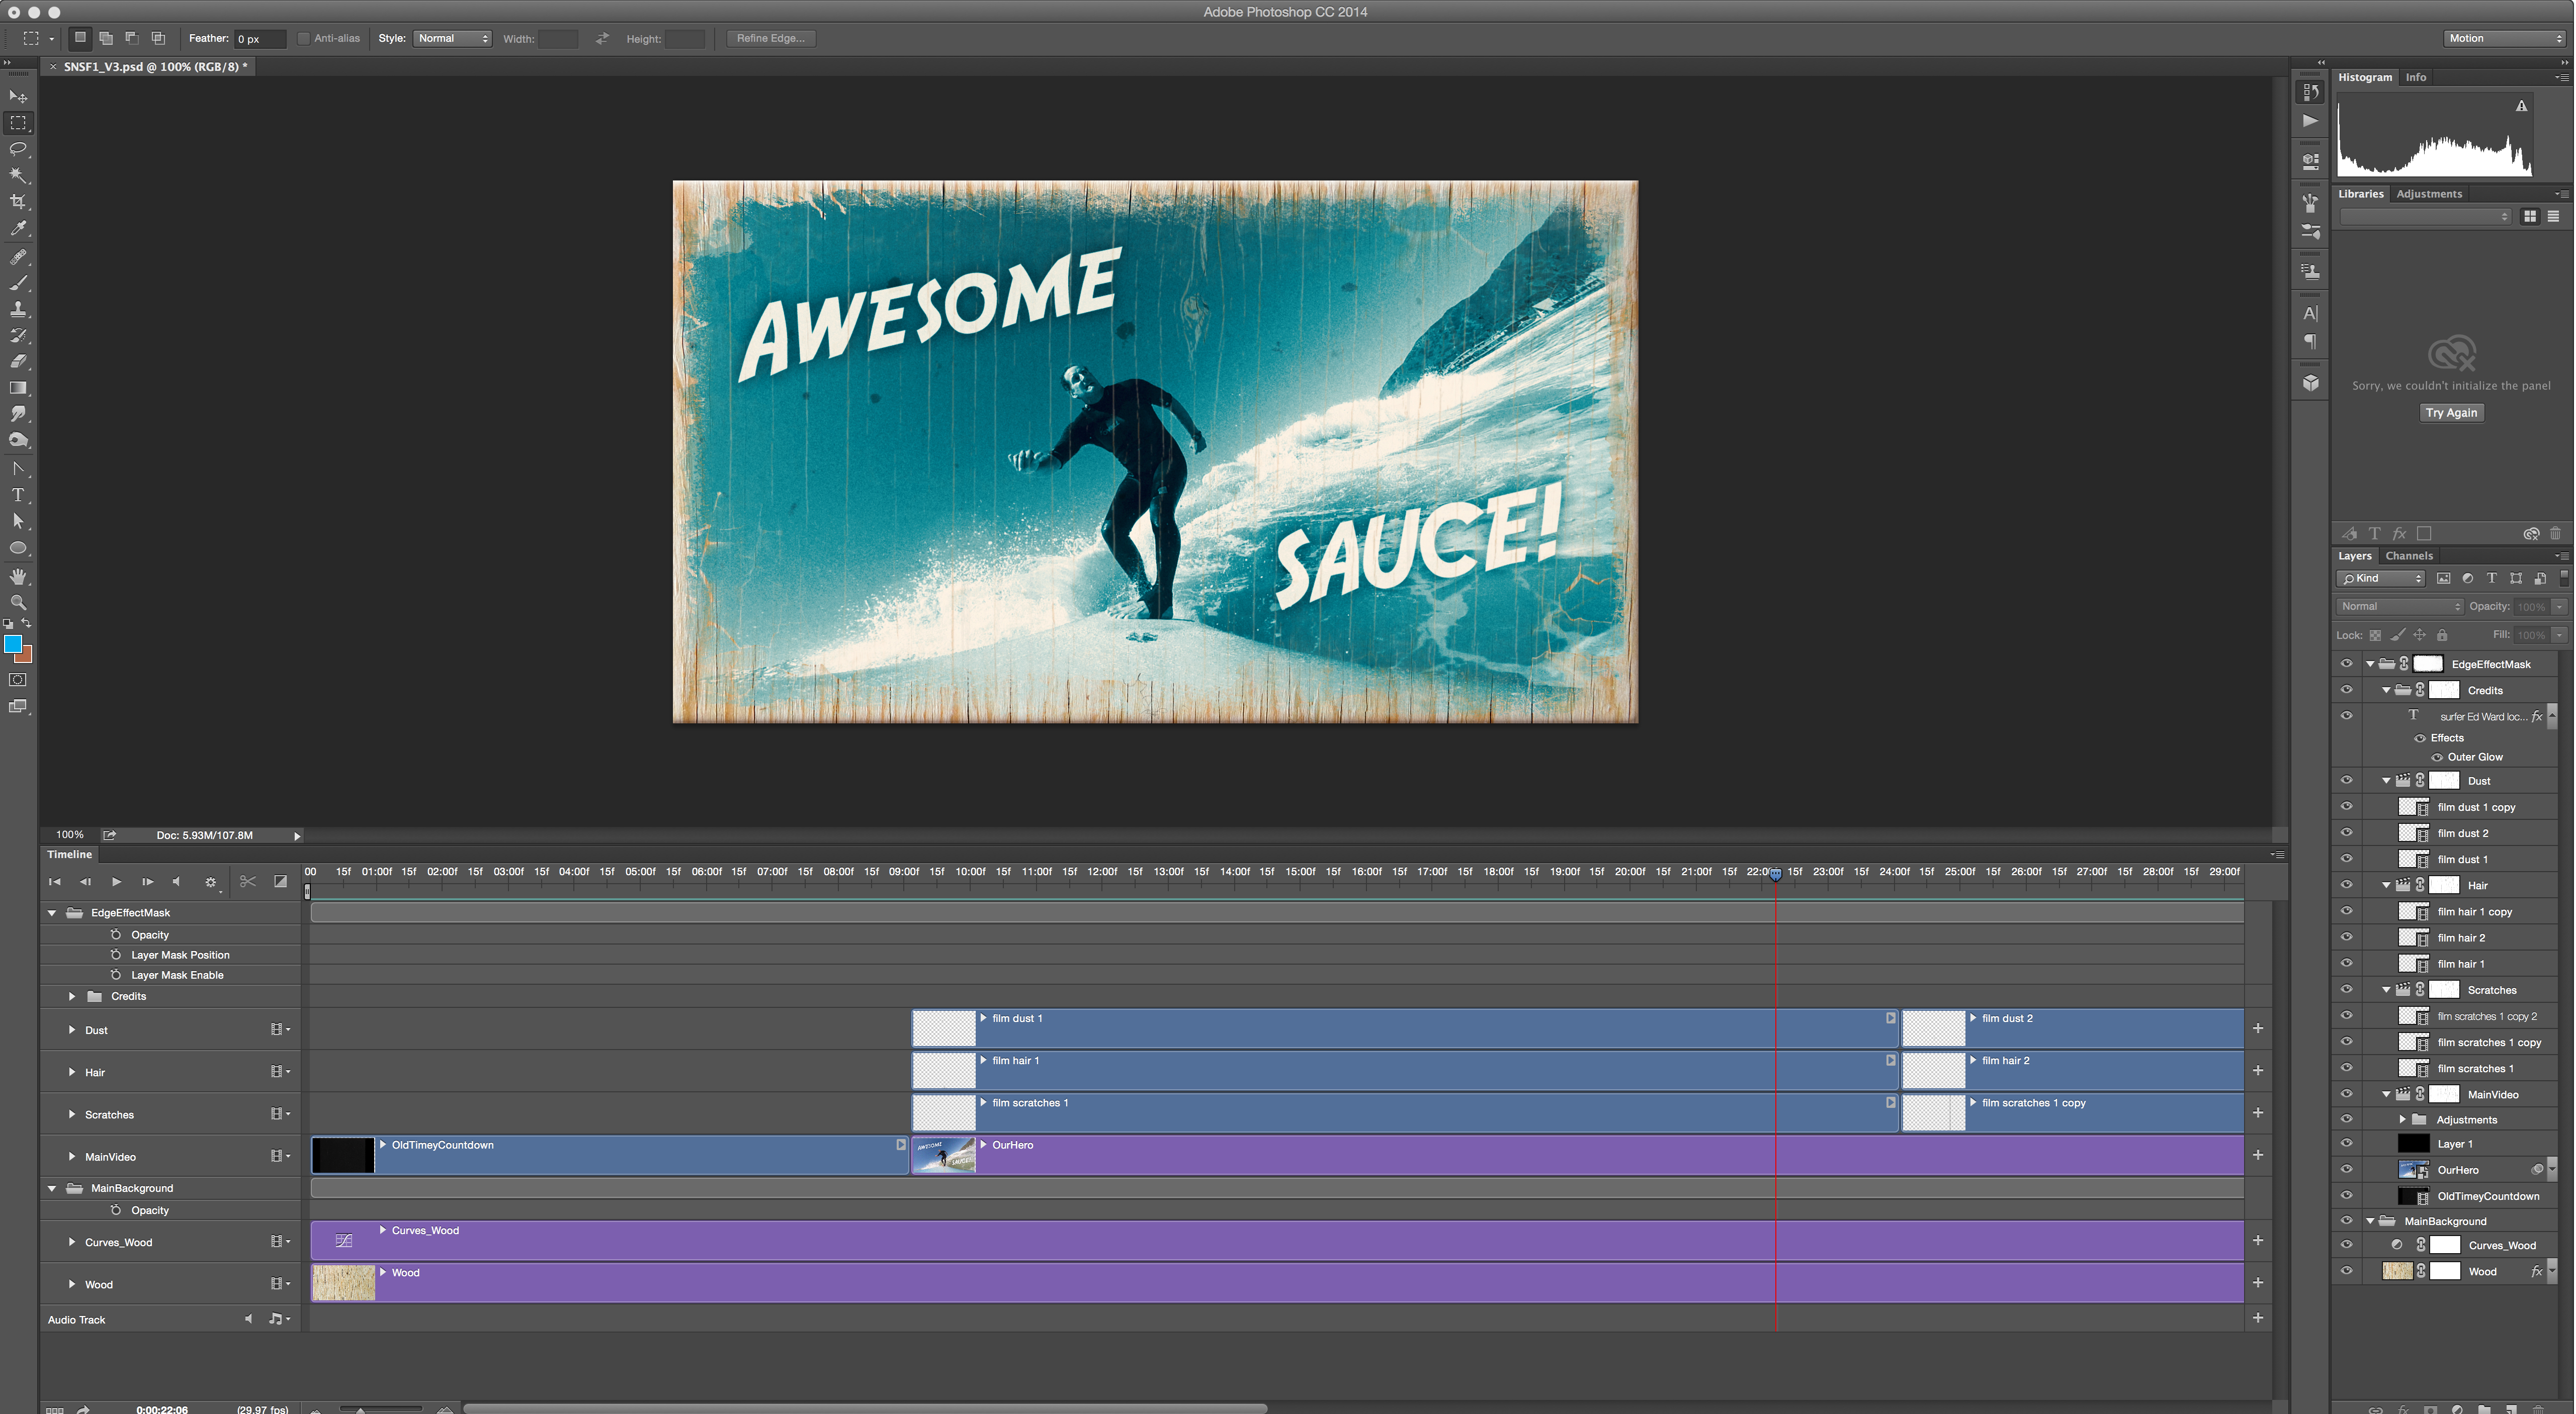Click the timeline transition icon
Screen dimensions: 2576x1414
[281, 881]
